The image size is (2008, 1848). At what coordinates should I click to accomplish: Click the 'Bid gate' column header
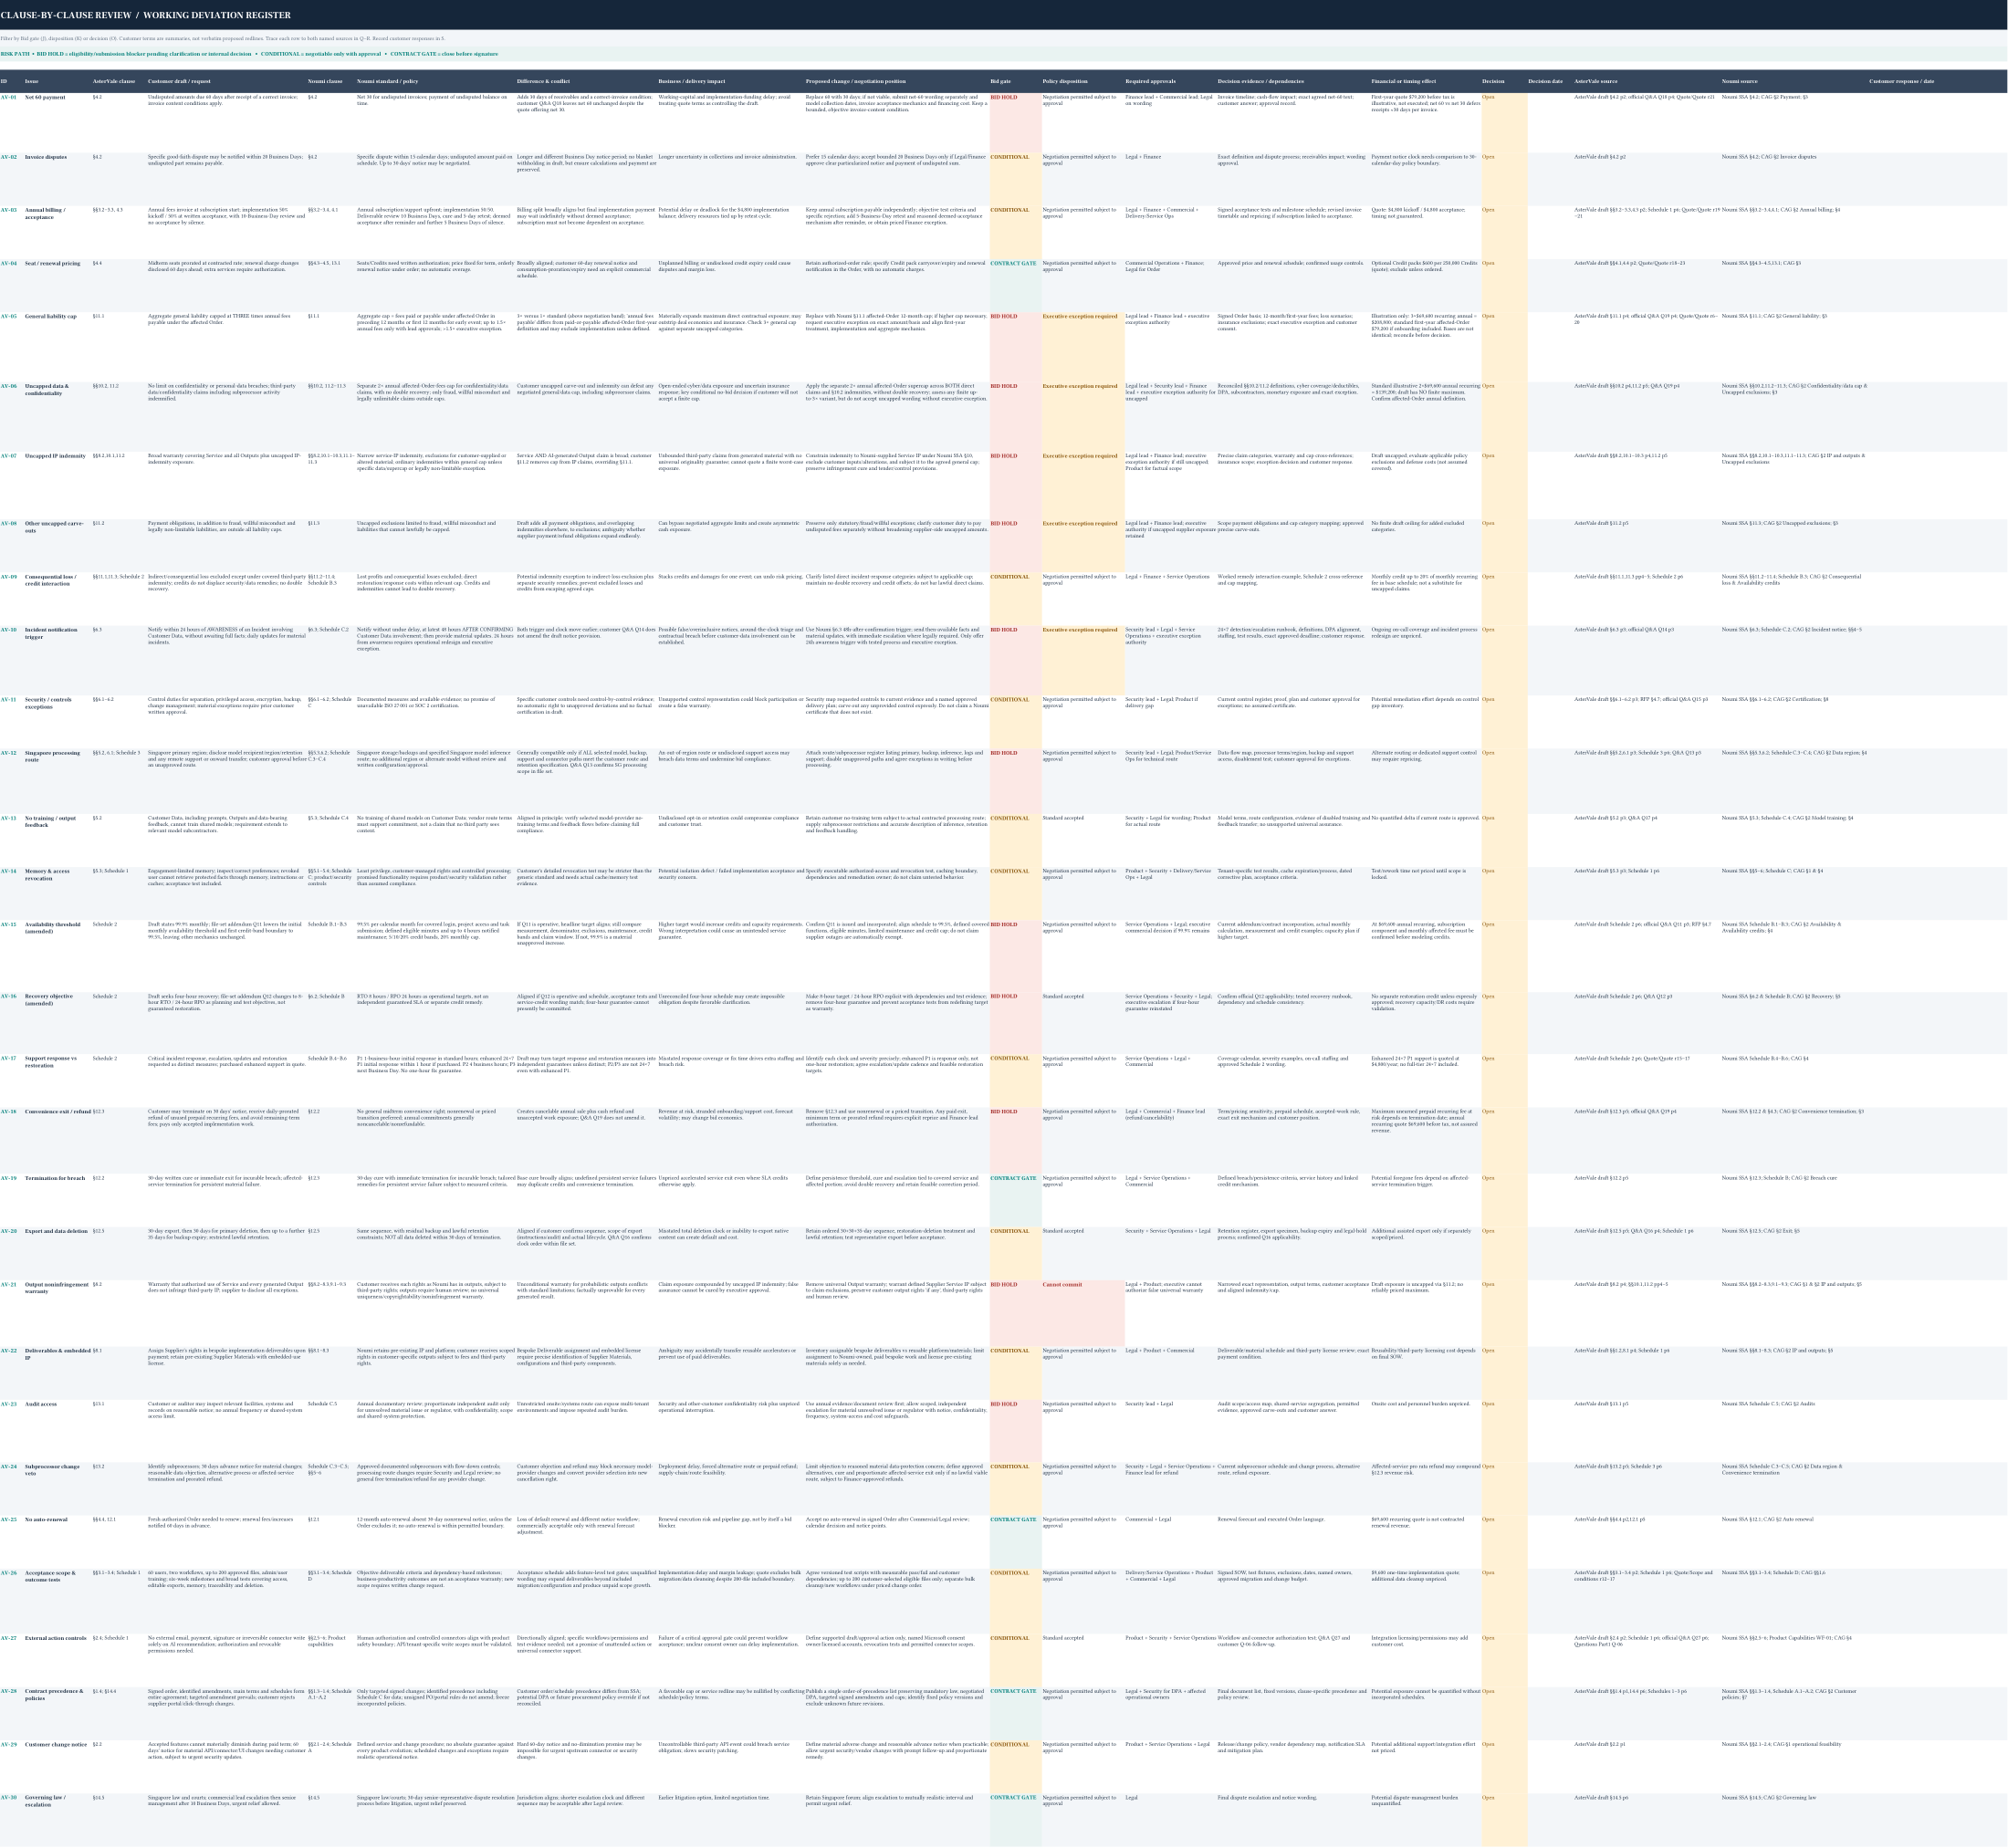(x=1015, y=81)
